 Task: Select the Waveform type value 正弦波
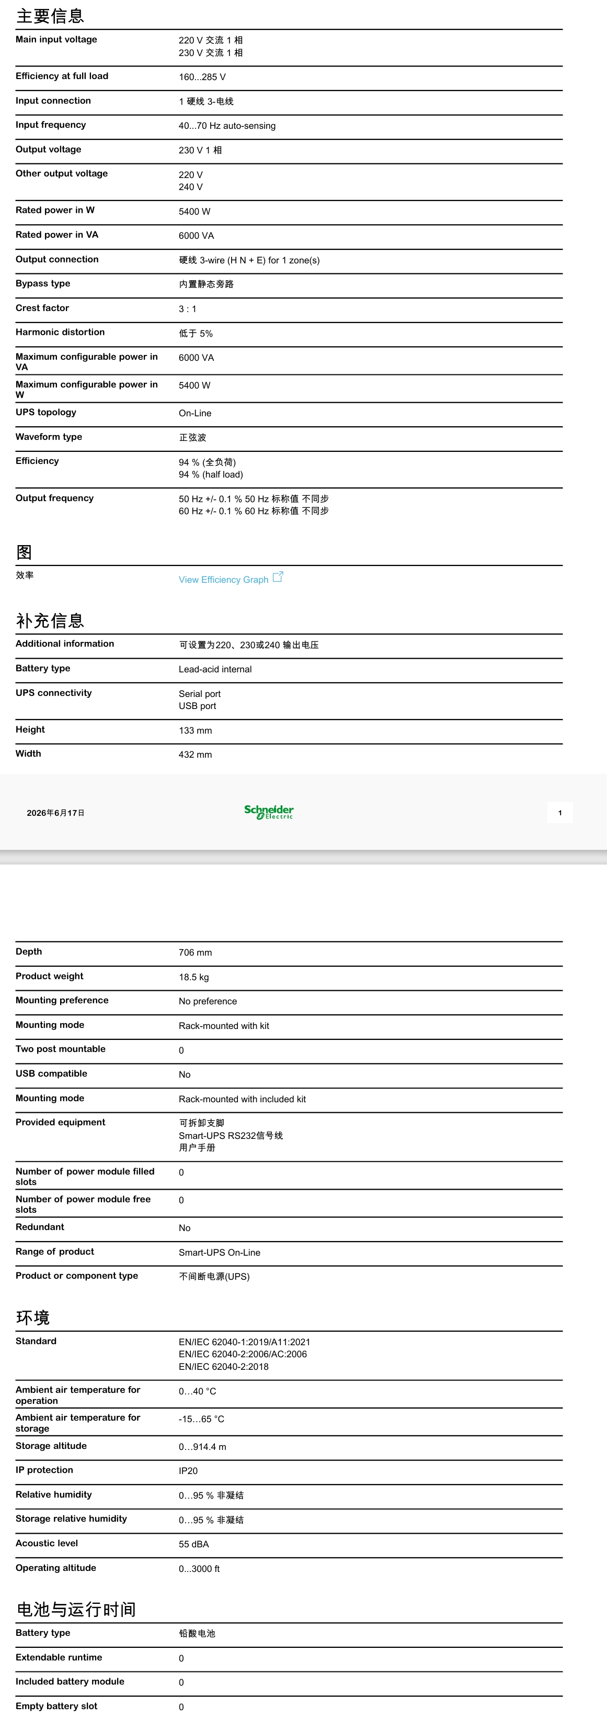click(193, 437)
